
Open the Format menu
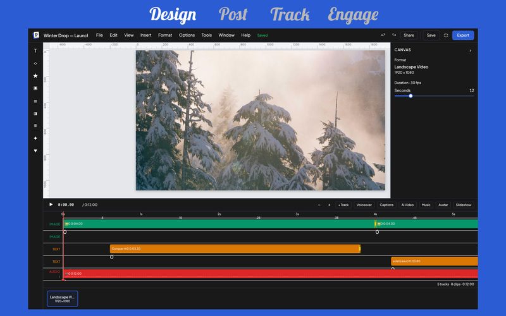click(x=165, y=35)
